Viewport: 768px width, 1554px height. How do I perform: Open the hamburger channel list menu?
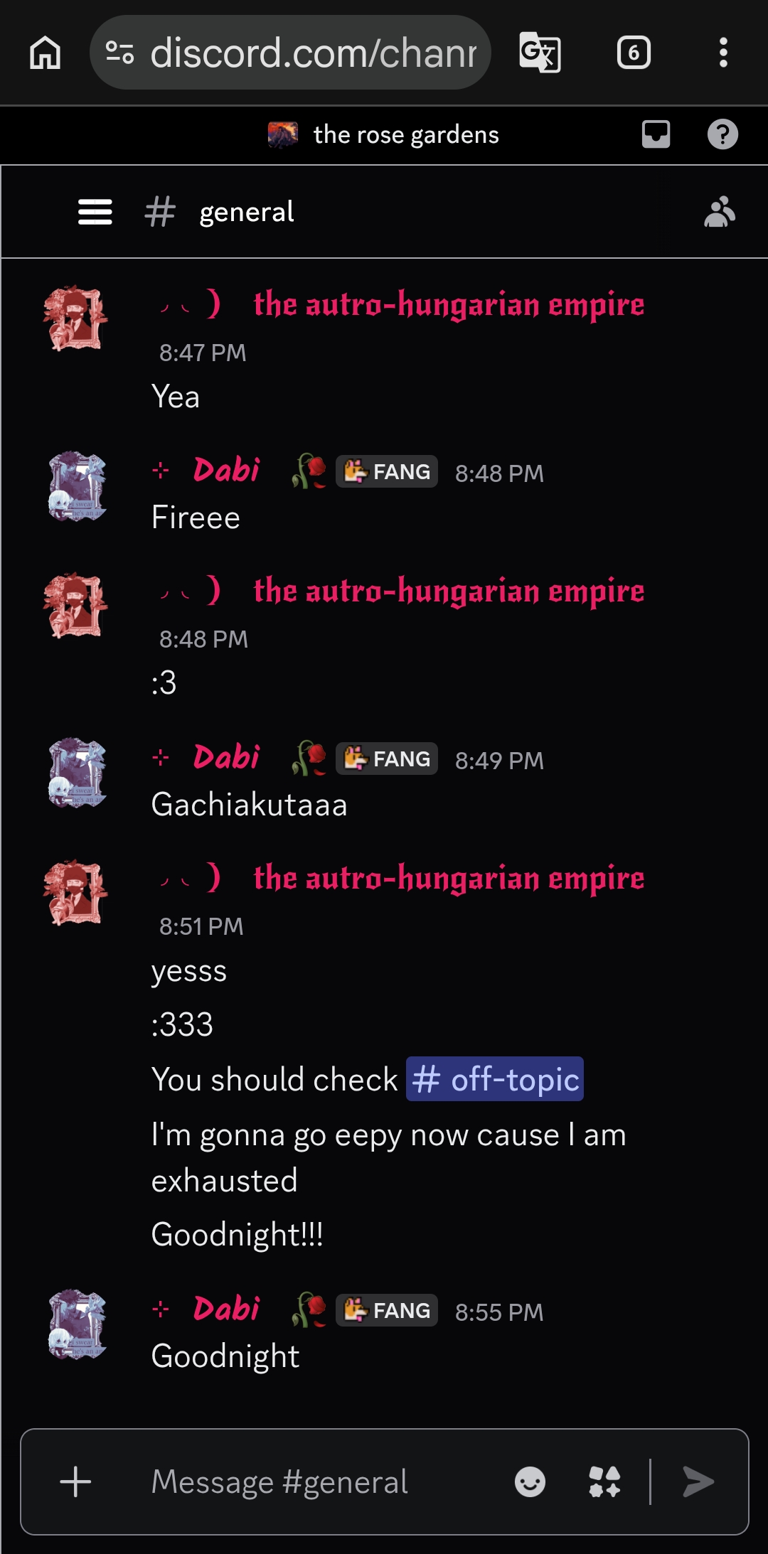pos(95,212)
